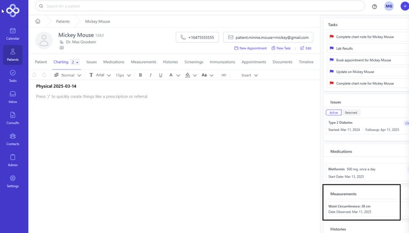The image size is (409, 233).
Task: Open Settings in the sidebar
Action: (13, 181)
